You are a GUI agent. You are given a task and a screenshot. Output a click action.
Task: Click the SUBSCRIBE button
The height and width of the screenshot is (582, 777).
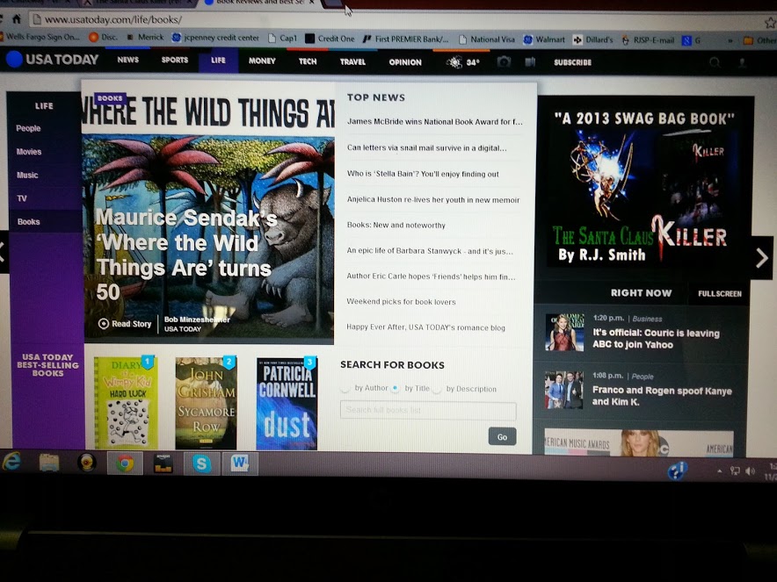572,62
